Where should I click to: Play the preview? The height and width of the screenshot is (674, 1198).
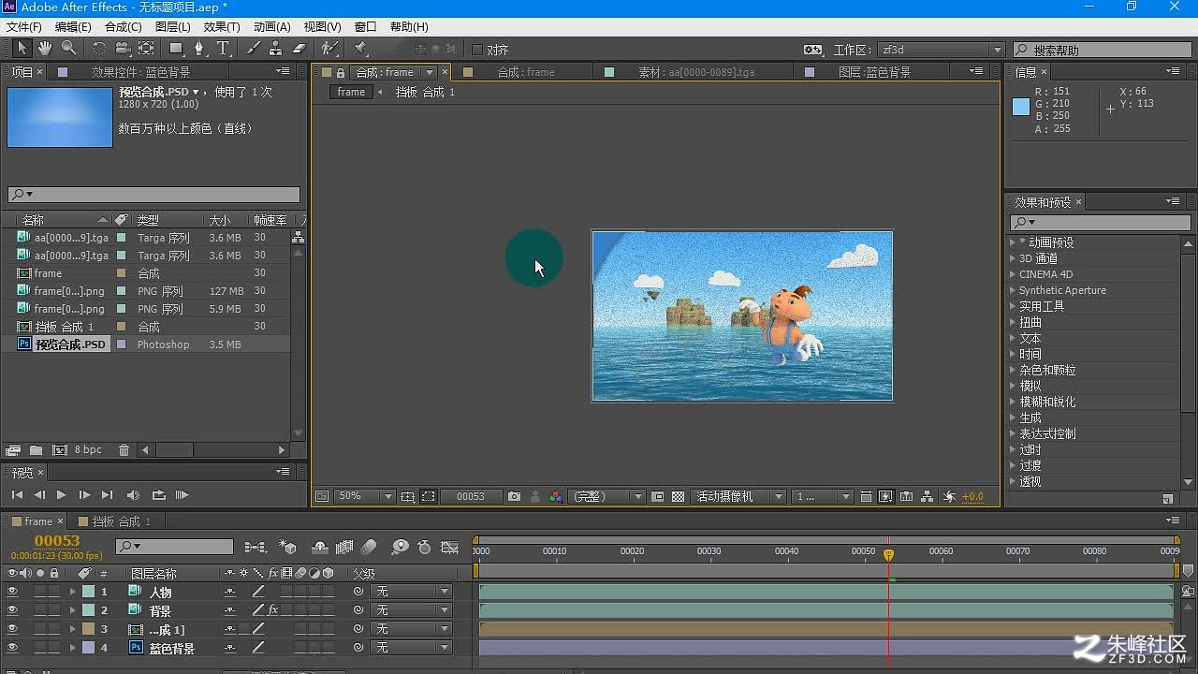click(61, 495)
